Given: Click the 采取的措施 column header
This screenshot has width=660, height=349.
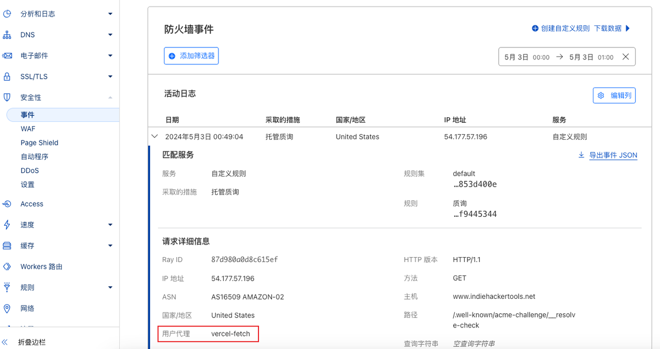Looking at the screenshot, I should click(283, 120).
